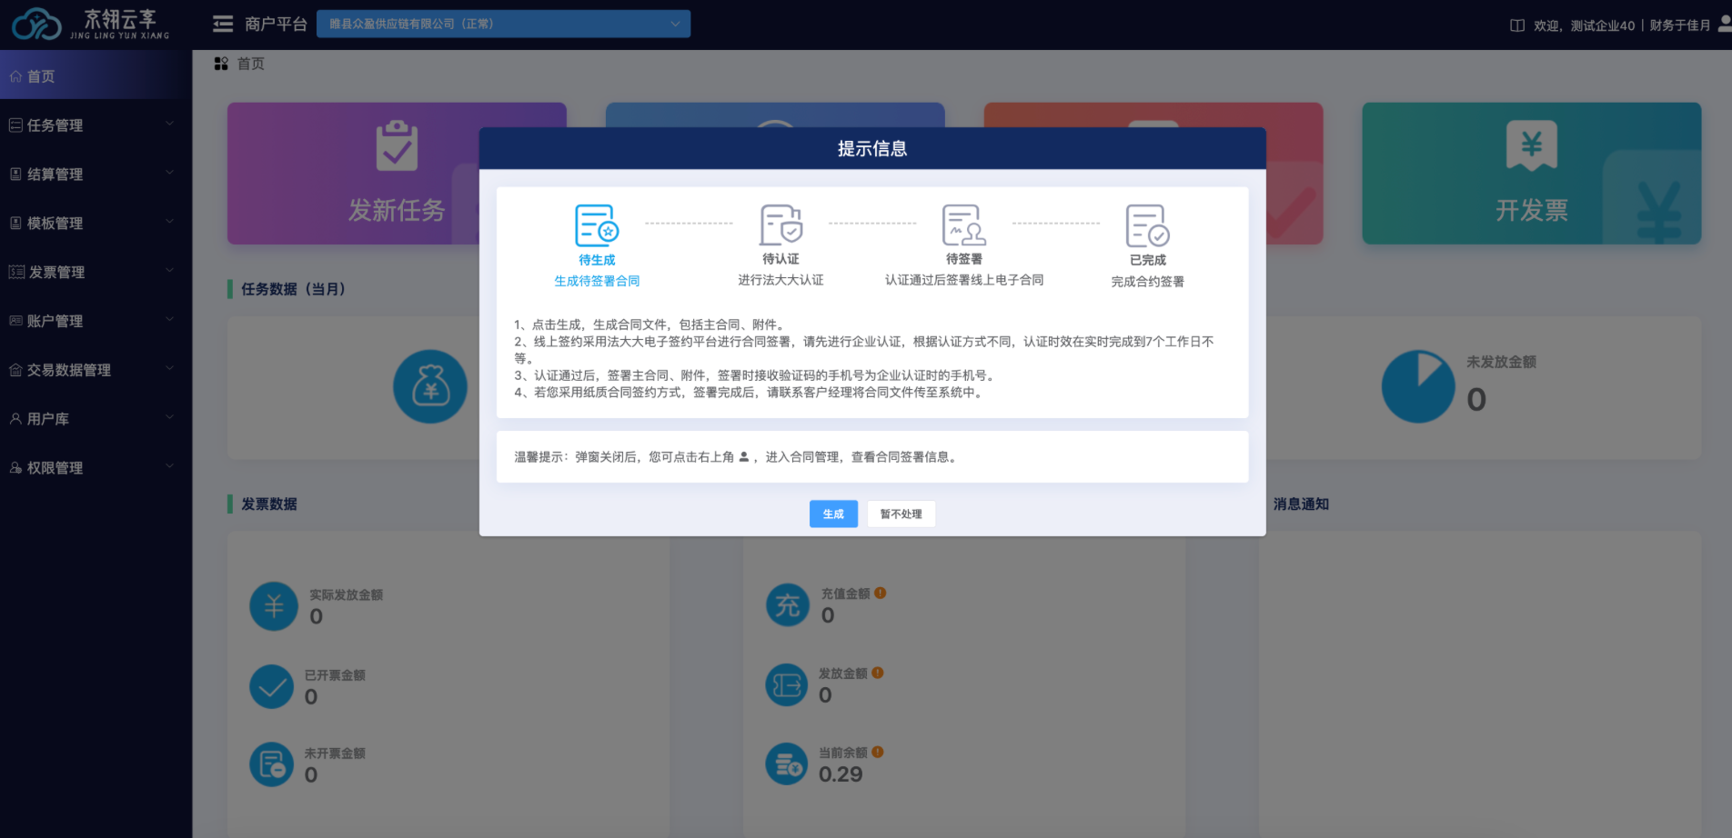This screenshot has width=1732, height=838.
Task: Click the 发新任务 clipboard icon
Action: click(x=397, y=145)
